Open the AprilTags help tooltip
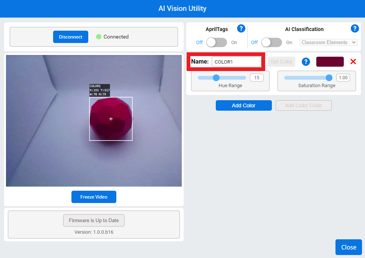Image resolution: width=365 pixels, height=258 pixels. [241, 28]
